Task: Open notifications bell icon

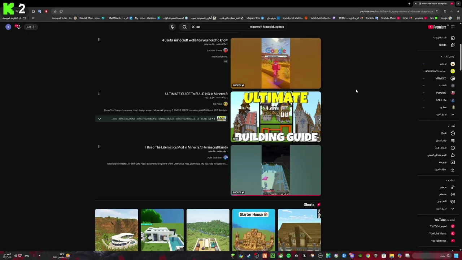Action: tap(17, 27)
